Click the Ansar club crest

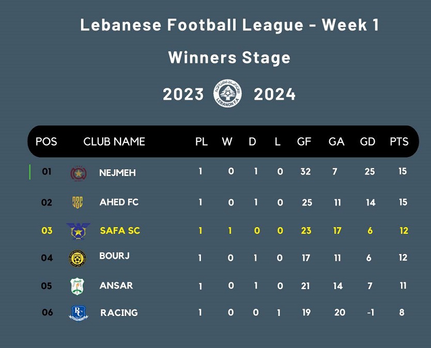click(x=78, y=286)
